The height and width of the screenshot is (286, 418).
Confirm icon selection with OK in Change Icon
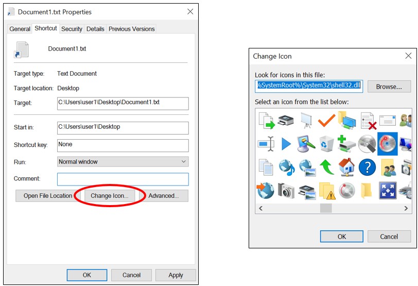point(342,237)
